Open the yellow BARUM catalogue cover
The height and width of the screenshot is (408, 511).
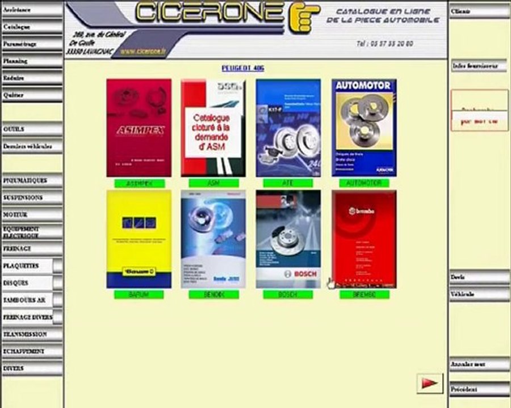[x=139, y=239]
